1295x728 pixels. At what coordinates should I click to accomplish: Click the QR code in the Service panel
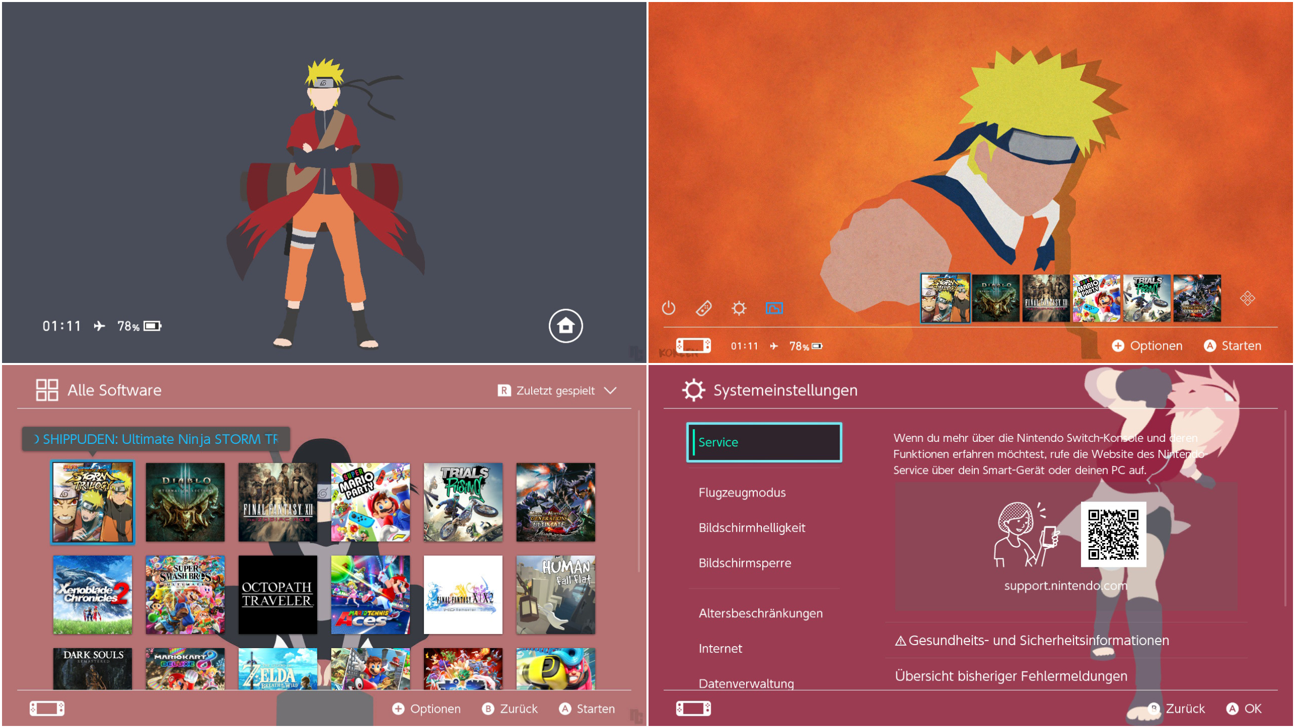point(1113,534)
